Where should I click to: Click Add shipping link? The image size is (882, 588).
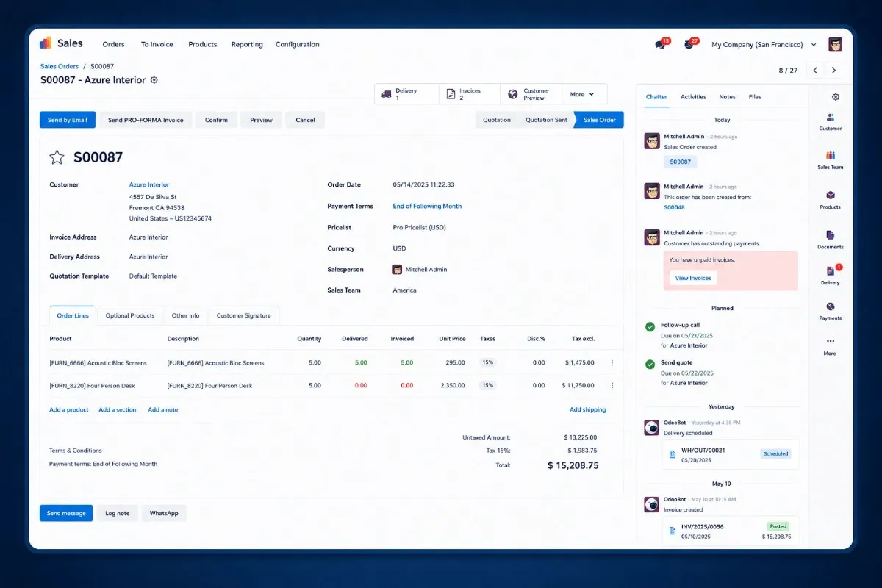pyautogui.click(x=588, y=409)
